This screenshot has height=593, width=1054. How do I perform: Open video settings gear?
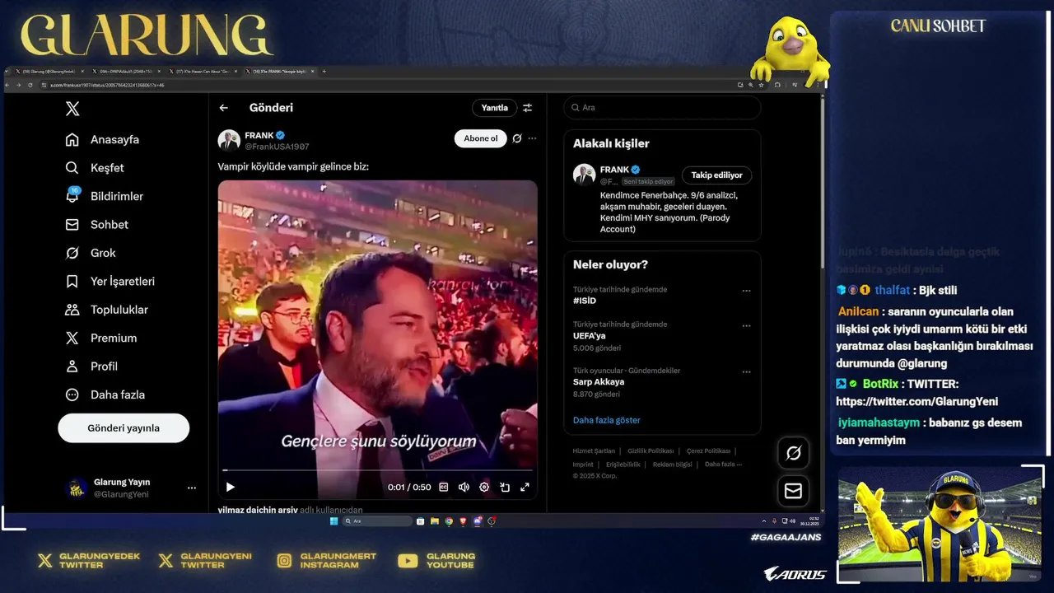point(484,487)
